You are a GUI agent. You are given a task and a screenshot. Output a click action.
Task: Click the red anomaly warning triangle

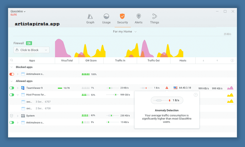point(167,88)
